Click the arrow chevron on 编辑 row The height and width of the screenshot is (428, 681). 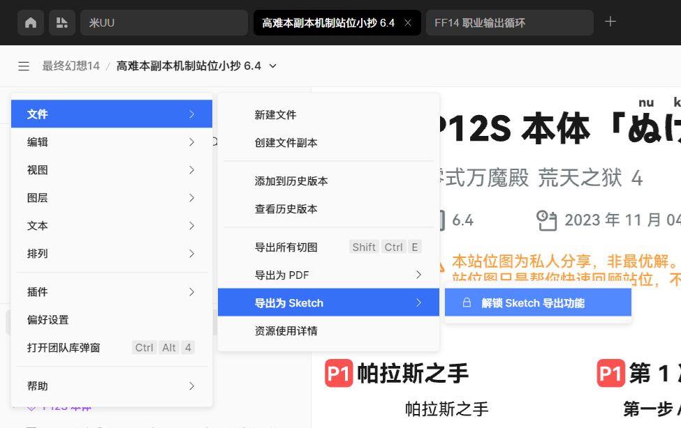[191, 142]
